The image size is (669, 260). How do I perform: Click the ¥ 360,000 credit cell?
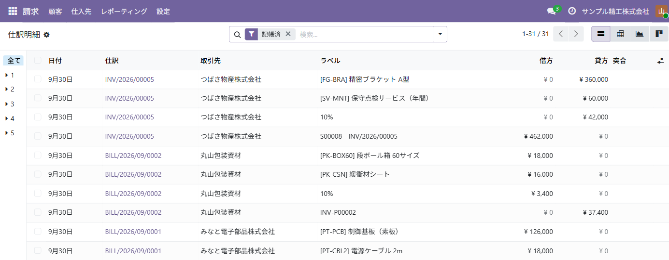(x=594, y=79)
